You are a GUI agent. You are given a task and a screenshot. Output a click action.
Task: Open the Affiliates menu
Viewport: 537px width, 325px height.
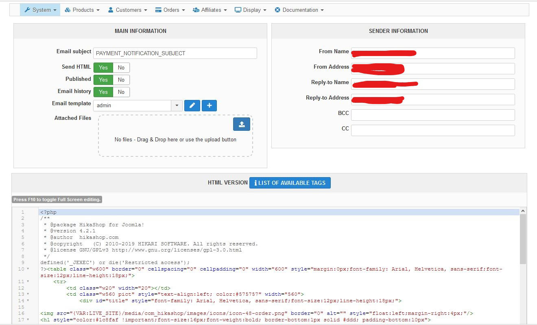(x=210, y=10)
